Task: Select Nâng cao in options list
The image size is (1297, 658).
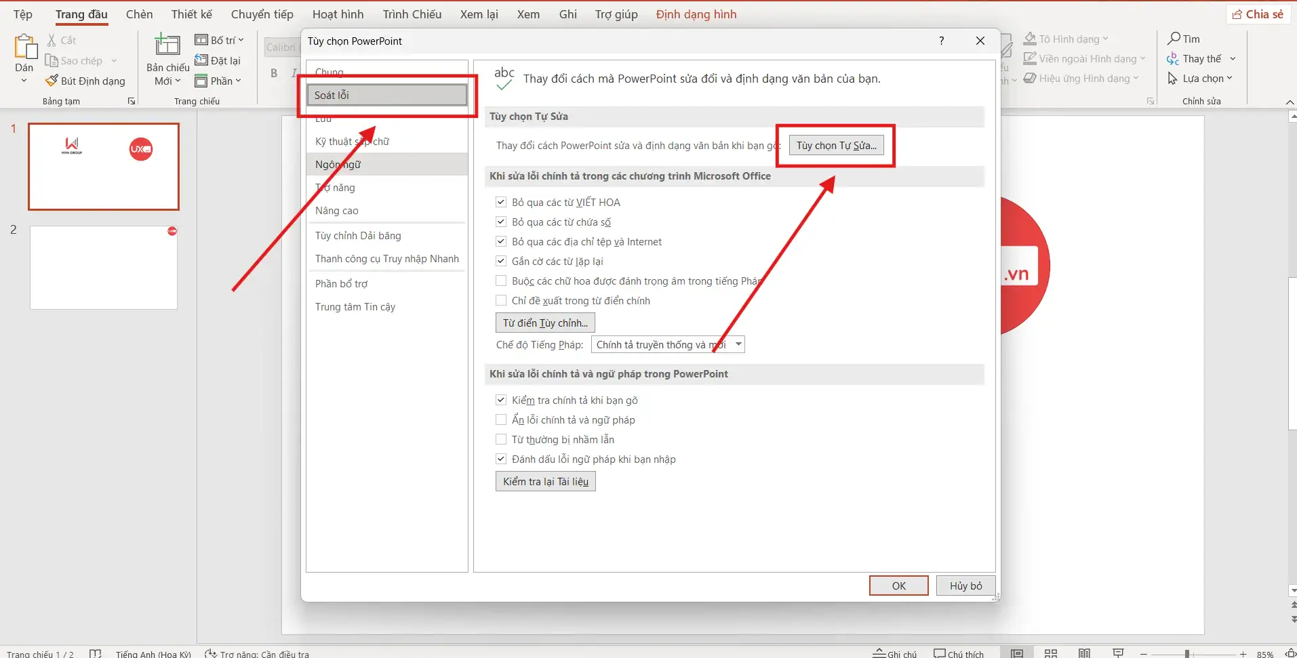Action: click(387, 210)
